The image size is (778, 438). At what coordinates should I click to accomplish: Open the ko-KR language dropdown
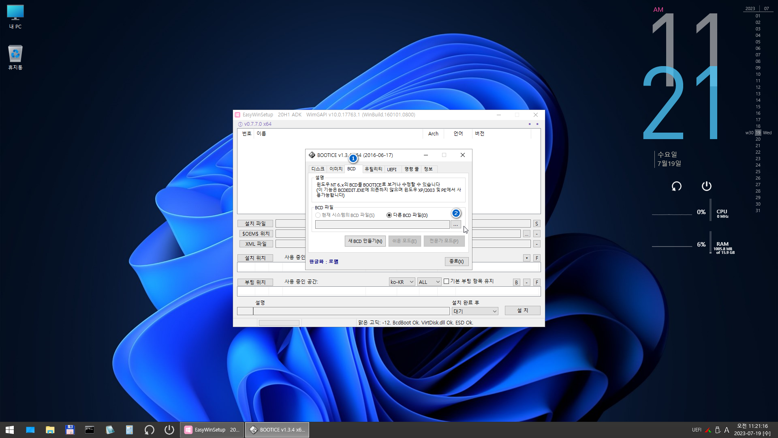pyautogui.click(x=402, y=282)
